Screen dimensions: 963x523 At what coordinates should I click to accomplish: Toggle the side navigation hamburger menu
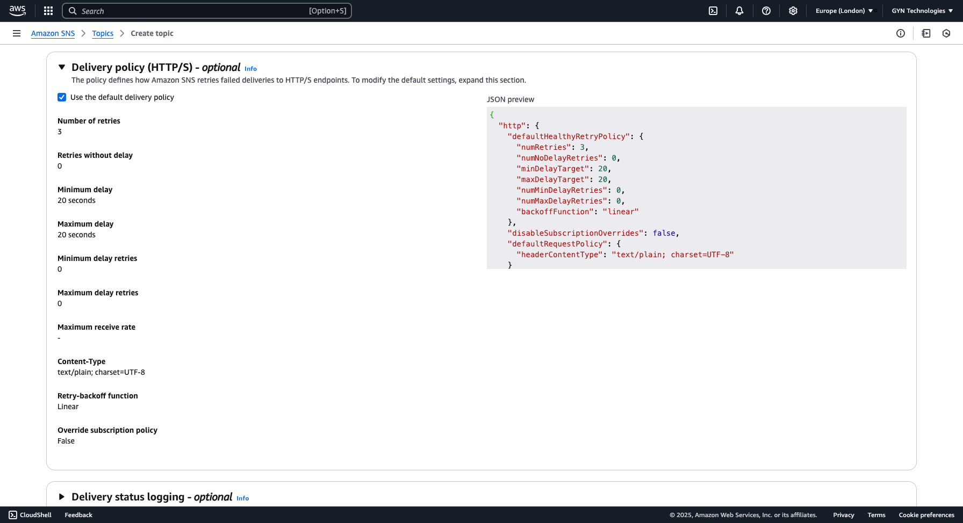(17, 33)
